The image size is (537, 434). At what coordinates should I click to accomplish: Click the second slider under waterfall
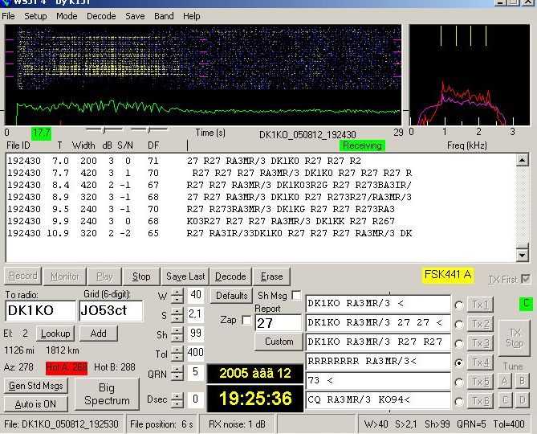(149, 129)
